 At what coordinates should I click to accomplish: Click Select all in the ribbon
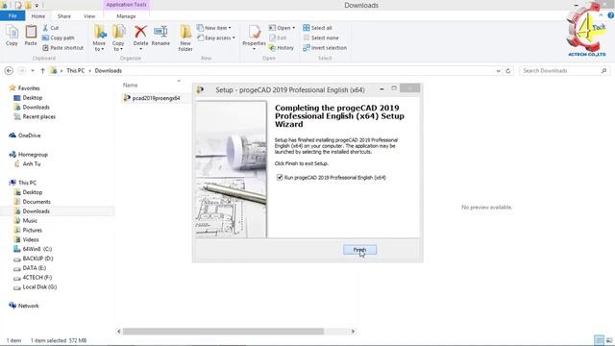(x=318, y=28)
